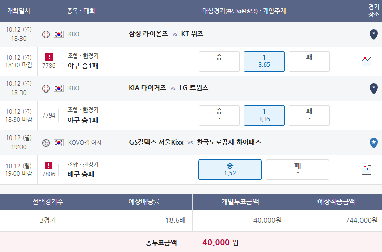Toggle draw option 1 at 3.35 odds
382x252 pixels.
tap(264, 116)
